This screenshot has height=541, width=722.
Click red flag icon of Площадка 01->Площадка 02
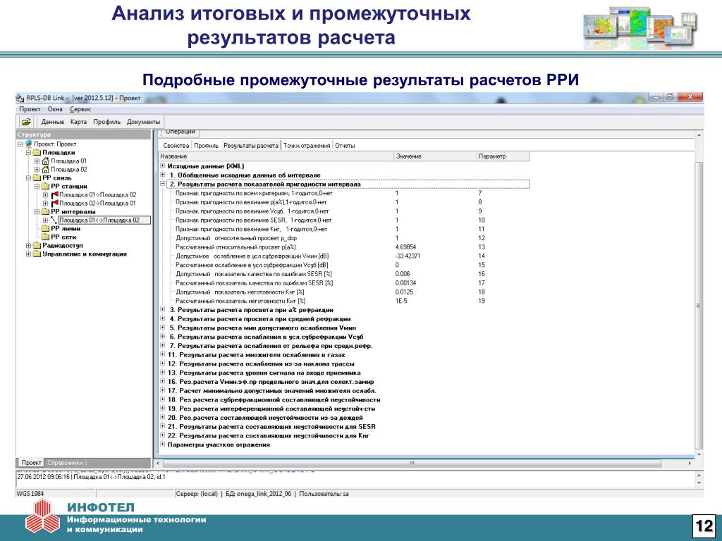coord(54,195)
